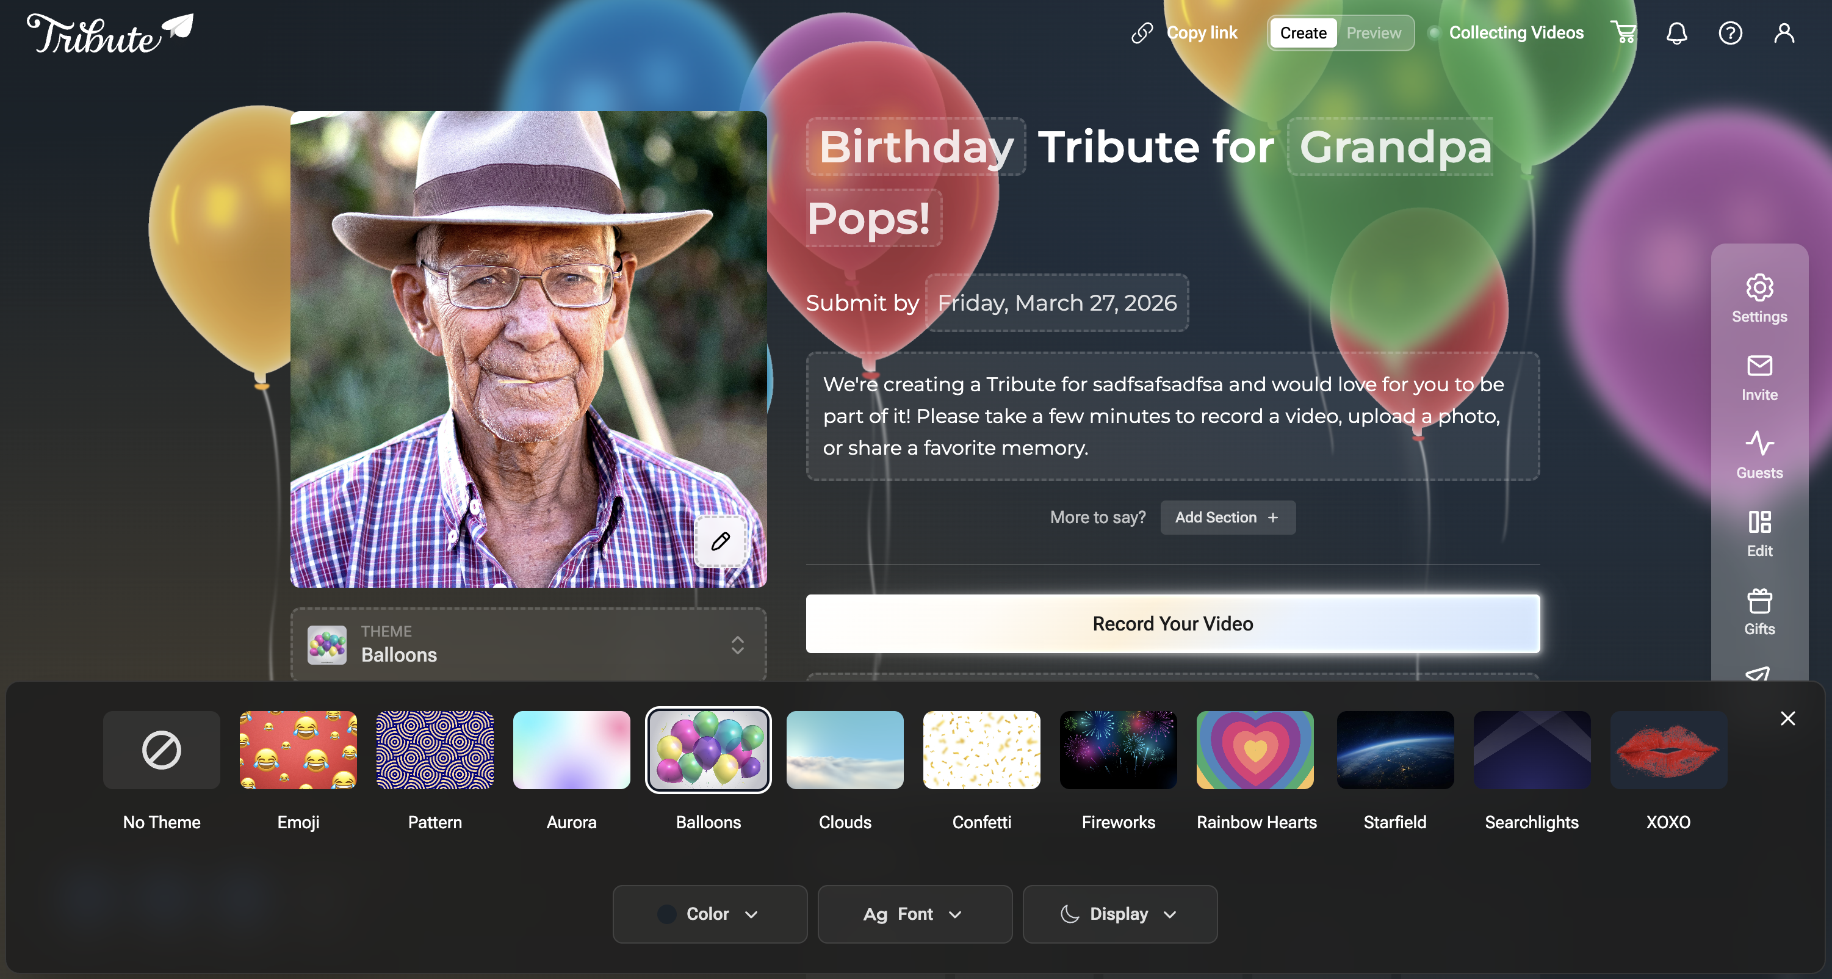
Task: Open the Invite envelope icon
Action: 1759,377
